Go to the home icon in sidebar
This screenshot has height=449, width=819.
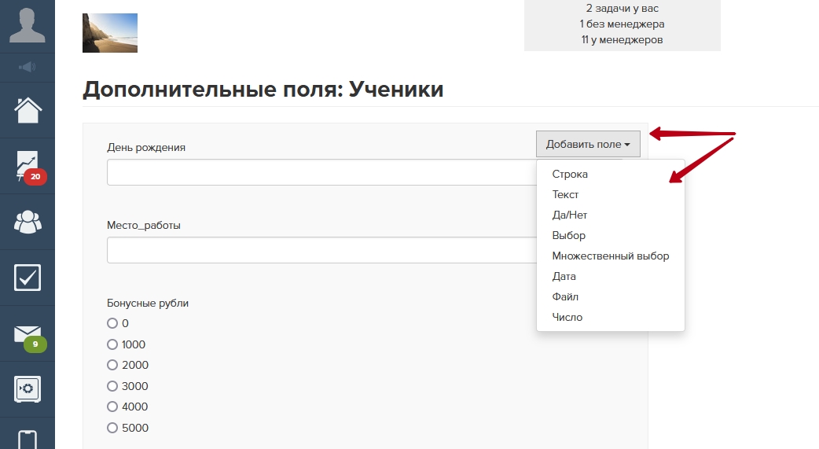28,110
